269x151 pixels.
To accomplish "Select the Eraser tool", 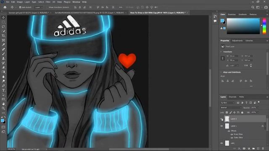I will [3, 68].
